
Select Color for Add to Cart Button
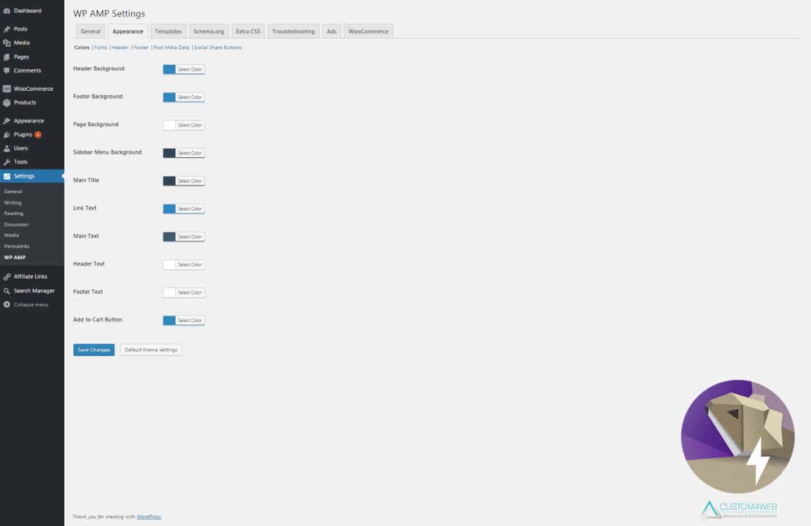click(190, 320)
